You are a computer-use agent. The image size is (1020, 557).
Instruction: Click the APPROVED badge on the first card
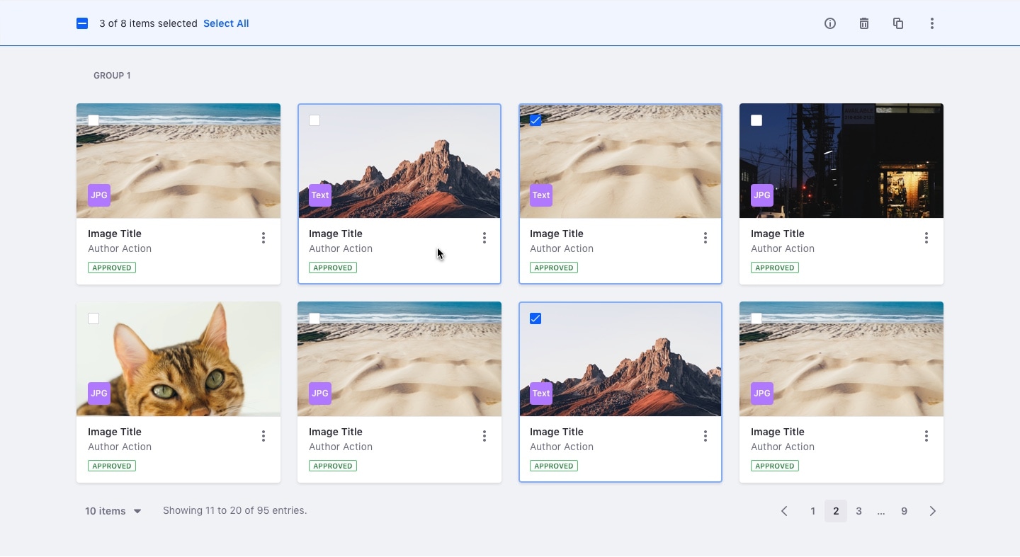(x=111, y=268)
